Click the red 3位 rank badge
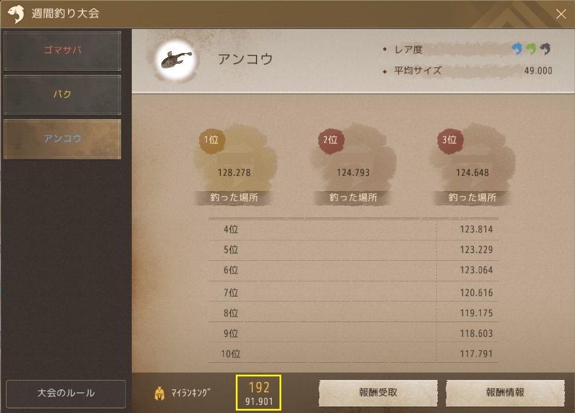This screenshot has width=575, height=413. point(450,140)
